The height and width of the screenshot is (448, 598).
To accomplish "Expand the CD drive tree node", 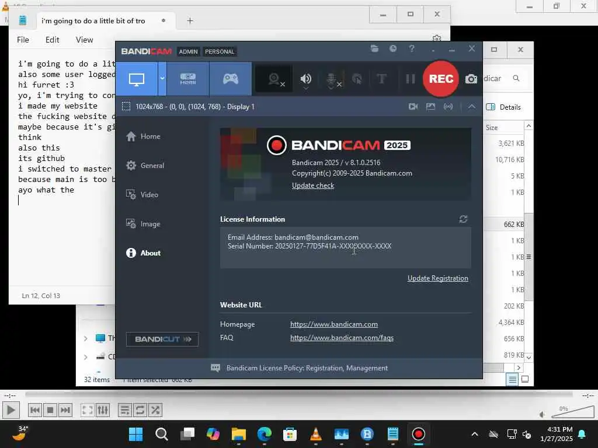I will pyautogui.click(x=85, y=357).
